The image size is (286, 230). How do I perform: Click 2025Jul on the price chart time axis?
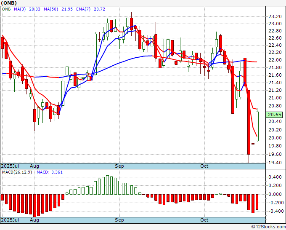[10, 166]
